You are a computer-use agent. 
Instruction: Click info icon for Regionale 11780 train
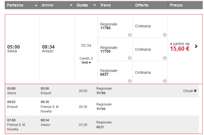pyautogui.click(x=130, y=35)
